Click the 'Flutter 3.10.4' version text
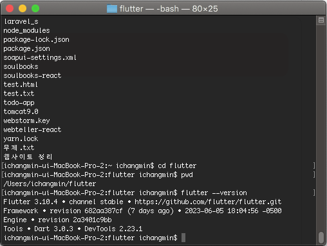Viewport: 327px width, 246px height. pyautogui.click(x=30, y=202)
